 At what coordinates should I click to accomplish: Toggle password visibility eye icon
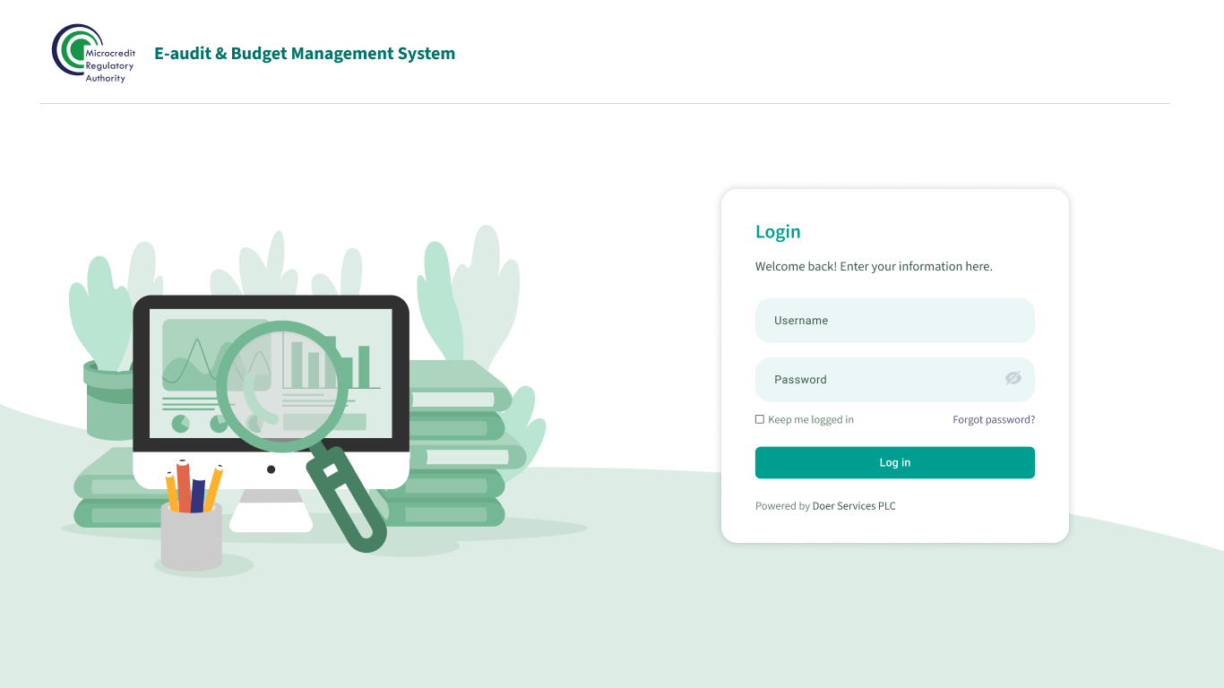(x=1013, y=378)
